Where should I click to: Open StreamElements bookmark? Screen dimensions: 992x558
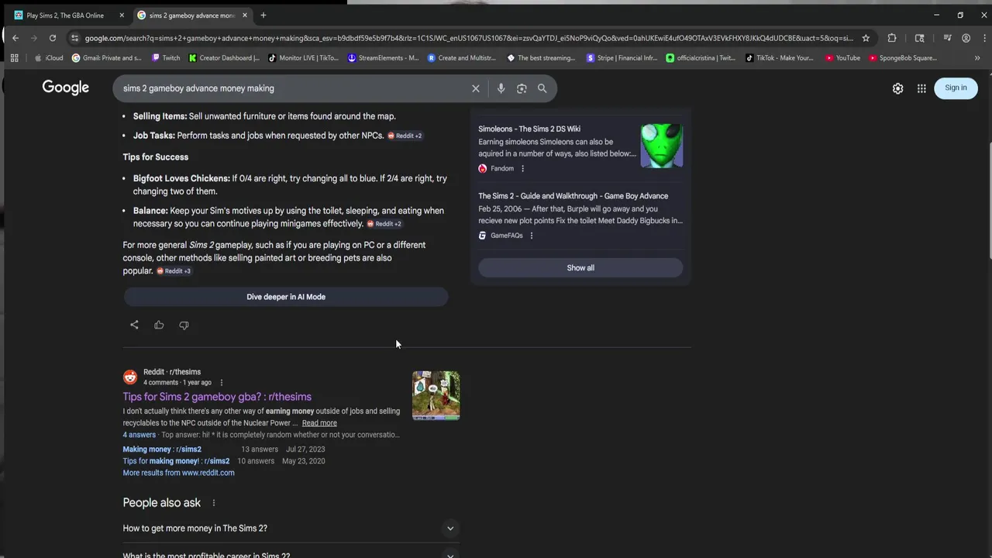click(384, 58)
